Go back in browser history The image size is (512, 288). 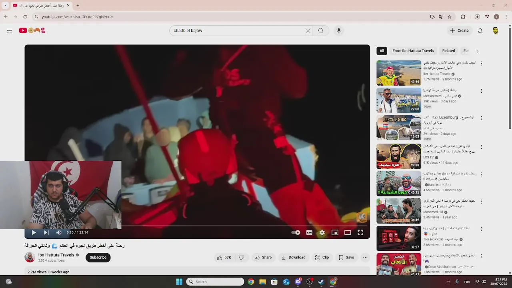tap(6, 17)
